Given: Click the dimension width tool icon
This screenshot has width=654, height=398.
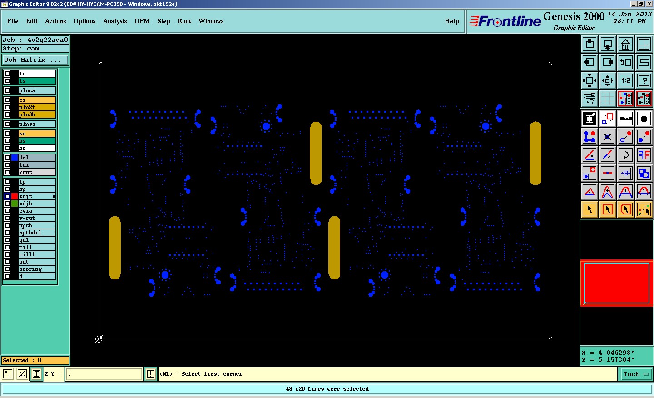Looking at the screenshot, I should pyautogui.click(x=626, y=173).
